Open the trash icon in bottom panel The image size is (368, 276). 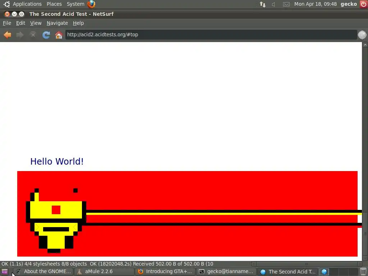pyautogui.click(x=363, y=272)
